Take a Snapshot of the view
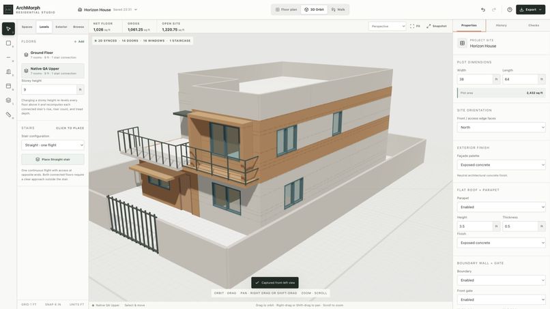 (x=437, y=27)
